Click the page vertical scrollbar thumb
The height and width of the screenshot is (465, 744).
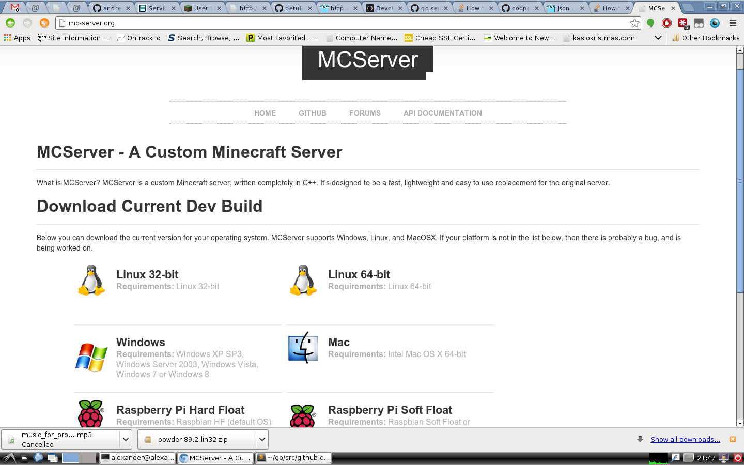[x=740, y=181]
